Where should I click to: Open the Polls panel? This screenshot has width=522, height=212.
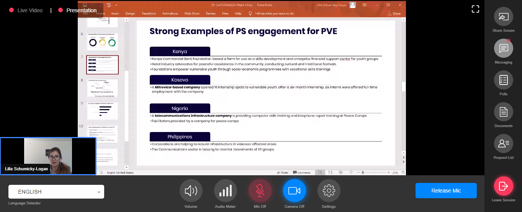coord(503,80)
